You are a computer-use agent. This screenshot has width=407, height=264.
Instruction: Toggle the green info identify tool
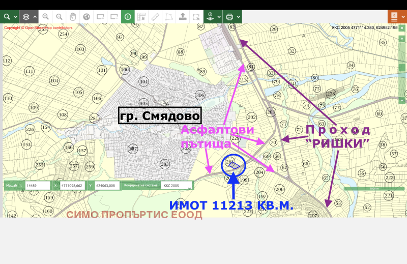point(127,16)
